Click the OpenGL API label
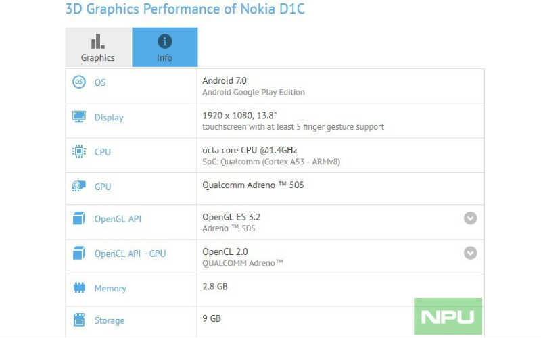 tap(118, 219)
